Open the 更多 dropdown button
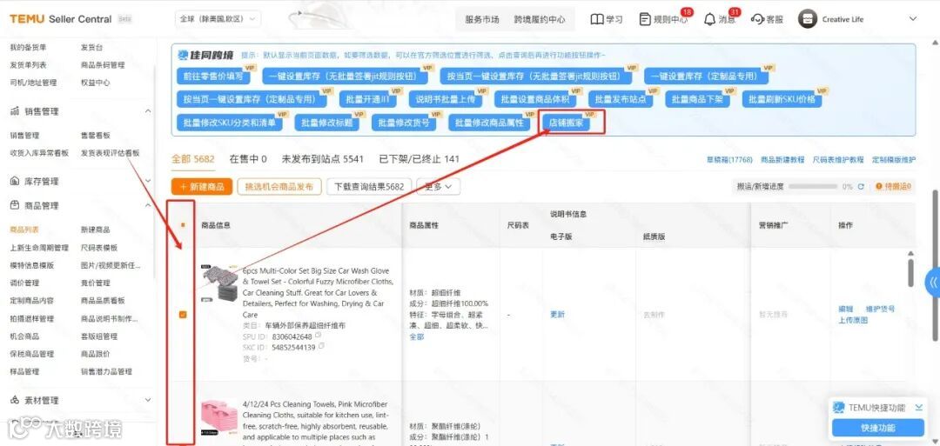The height and width of the screenshot is (446, 940). (439, 187)
